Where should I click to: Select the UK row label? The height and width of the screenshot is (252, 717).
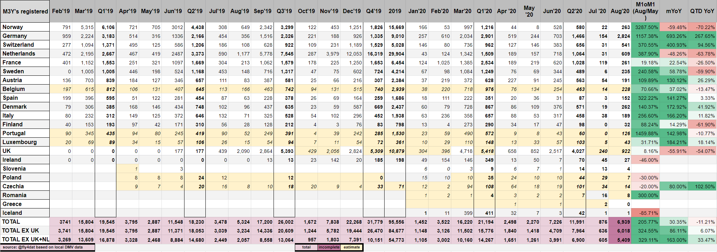[x=25, y=151]
